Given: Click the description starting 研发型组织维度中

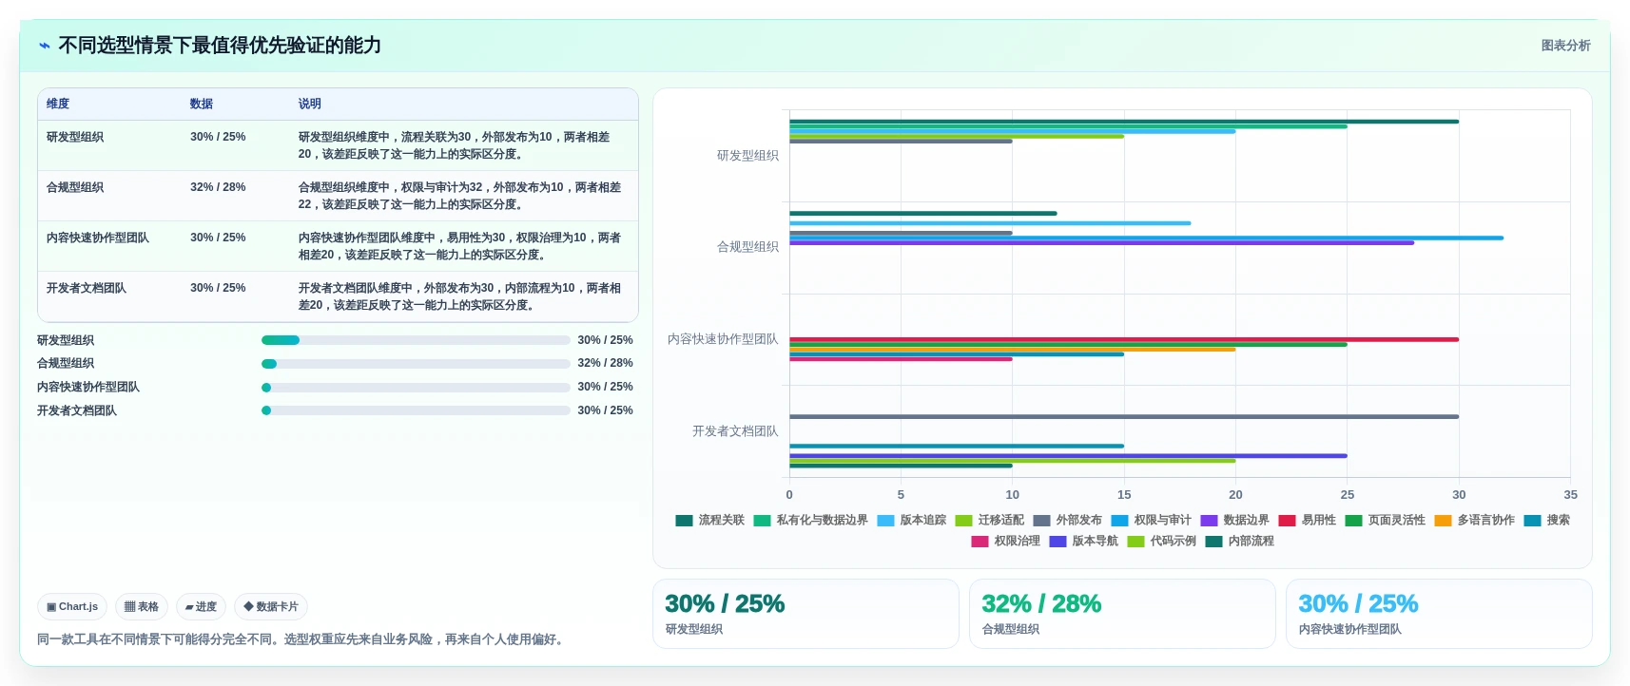Looking at the screenshot, I should 455,145.
